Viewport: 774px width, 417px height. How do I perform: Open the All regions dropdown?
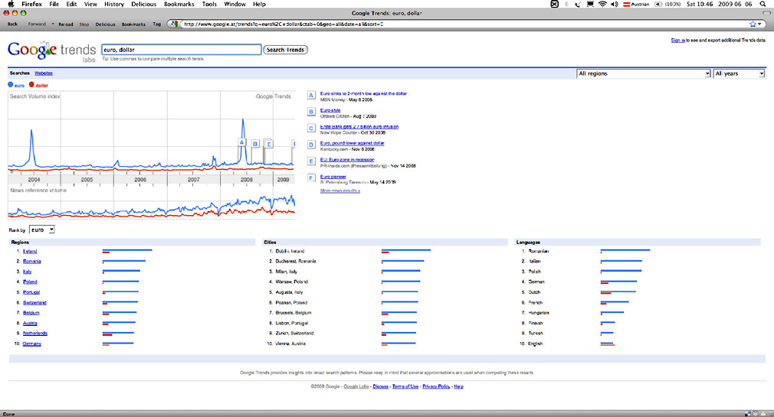[643, 73]
